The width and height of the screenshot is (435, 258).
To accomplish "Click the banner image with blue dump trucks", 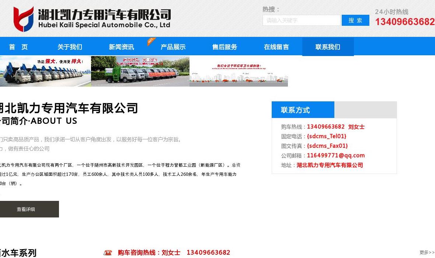I will (x=45, y=71).
